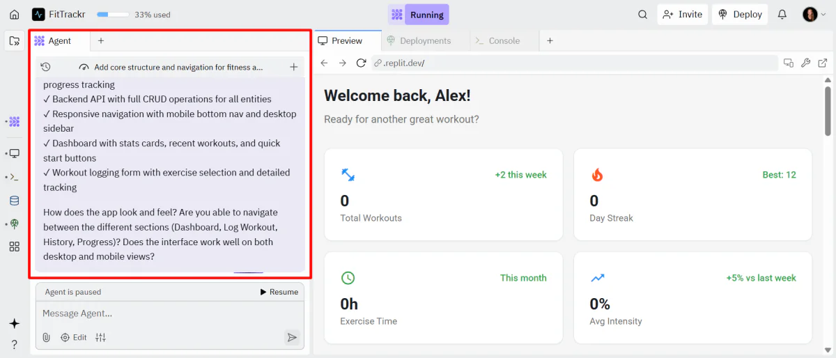Attach a file with paperclip icon

[x=46, y=337]
